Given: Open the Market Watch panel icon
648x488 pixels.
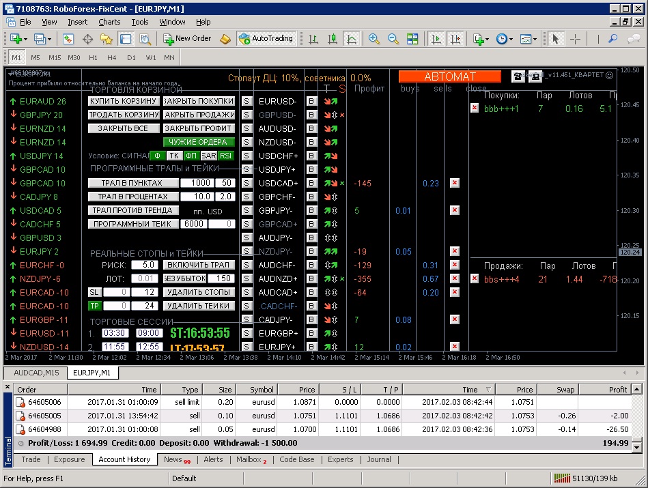Looking at the screenshot, I should [x=69, y=39].
